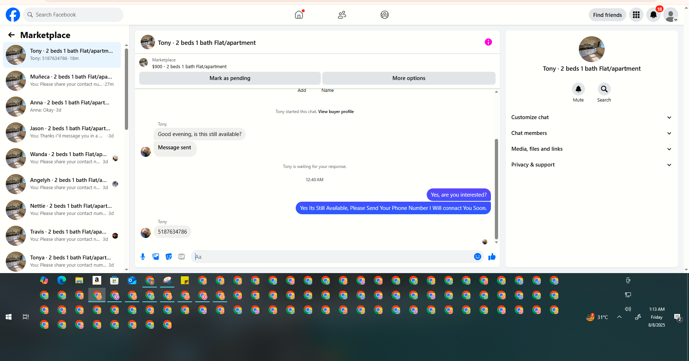Click Tony's avatar in chat header

pyautogui.click(x=148, y=42)
